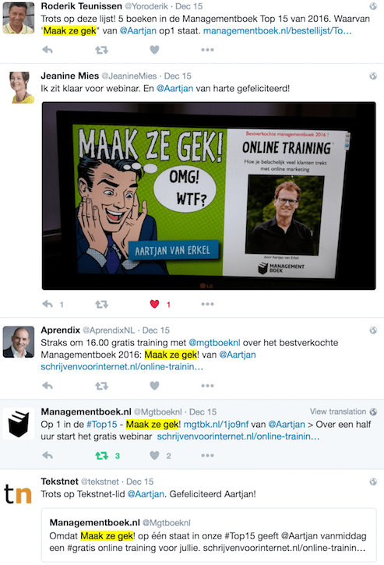Open the managementboek.nl/bestellijst link
The width and height of the screenshot is (384, 565).
(277, 30)
